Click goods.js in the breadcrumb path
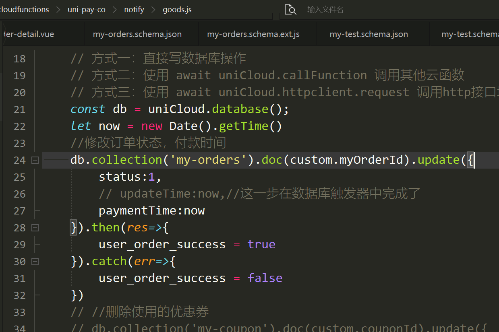 click(177, 10)
